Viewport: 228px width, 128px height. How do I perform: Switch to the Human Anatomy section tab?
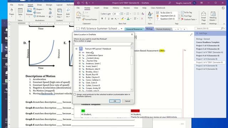tap(163, 29)
